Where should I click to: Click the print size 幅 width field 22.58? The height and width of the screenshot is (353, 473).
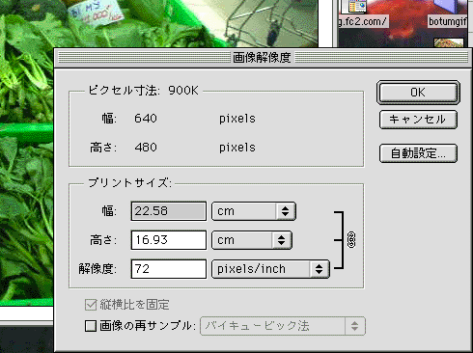click(169, 211)
